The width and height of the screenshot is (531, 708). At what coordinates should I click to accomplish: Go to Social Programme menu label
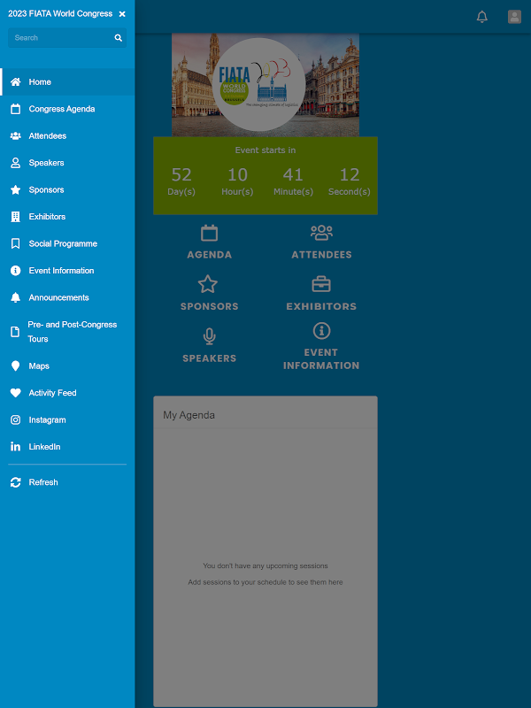coord(63,244)
